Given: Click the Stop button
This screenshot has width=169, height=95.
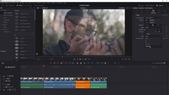Looking at the screenshot, I should coord(80,59).
